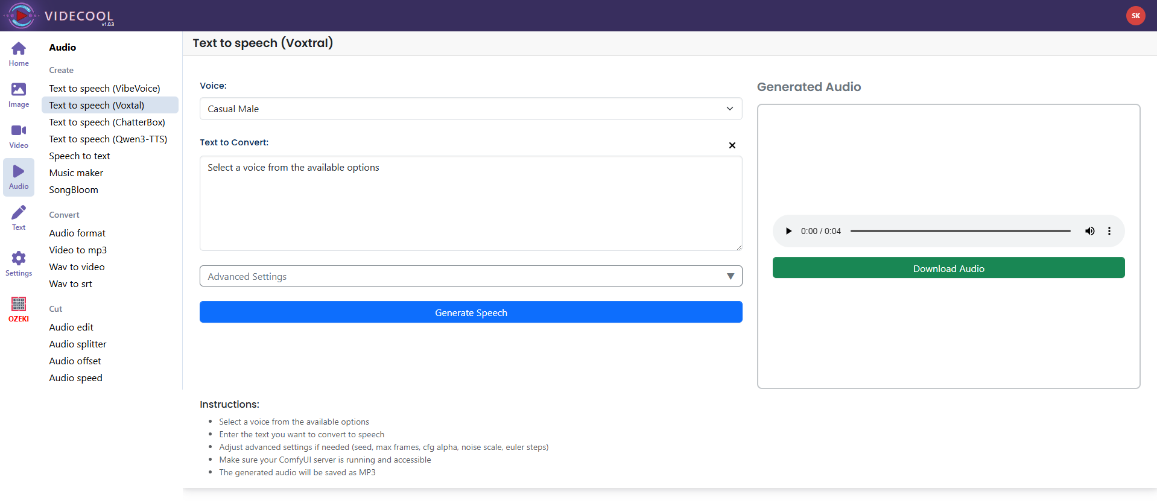
Task: Open the Audio edit tool
Action: click(x=71, y=327)
